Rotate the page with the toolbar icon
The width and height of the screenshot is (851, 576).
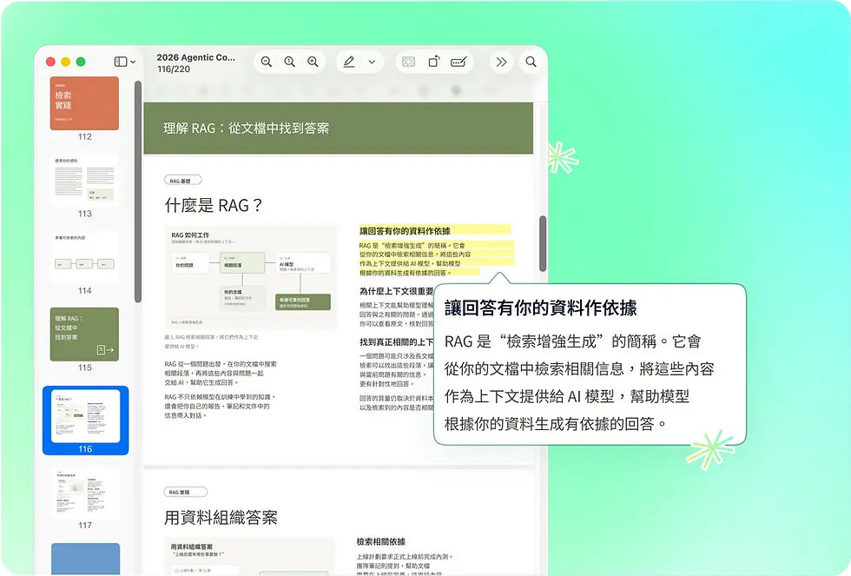(433, 62)
